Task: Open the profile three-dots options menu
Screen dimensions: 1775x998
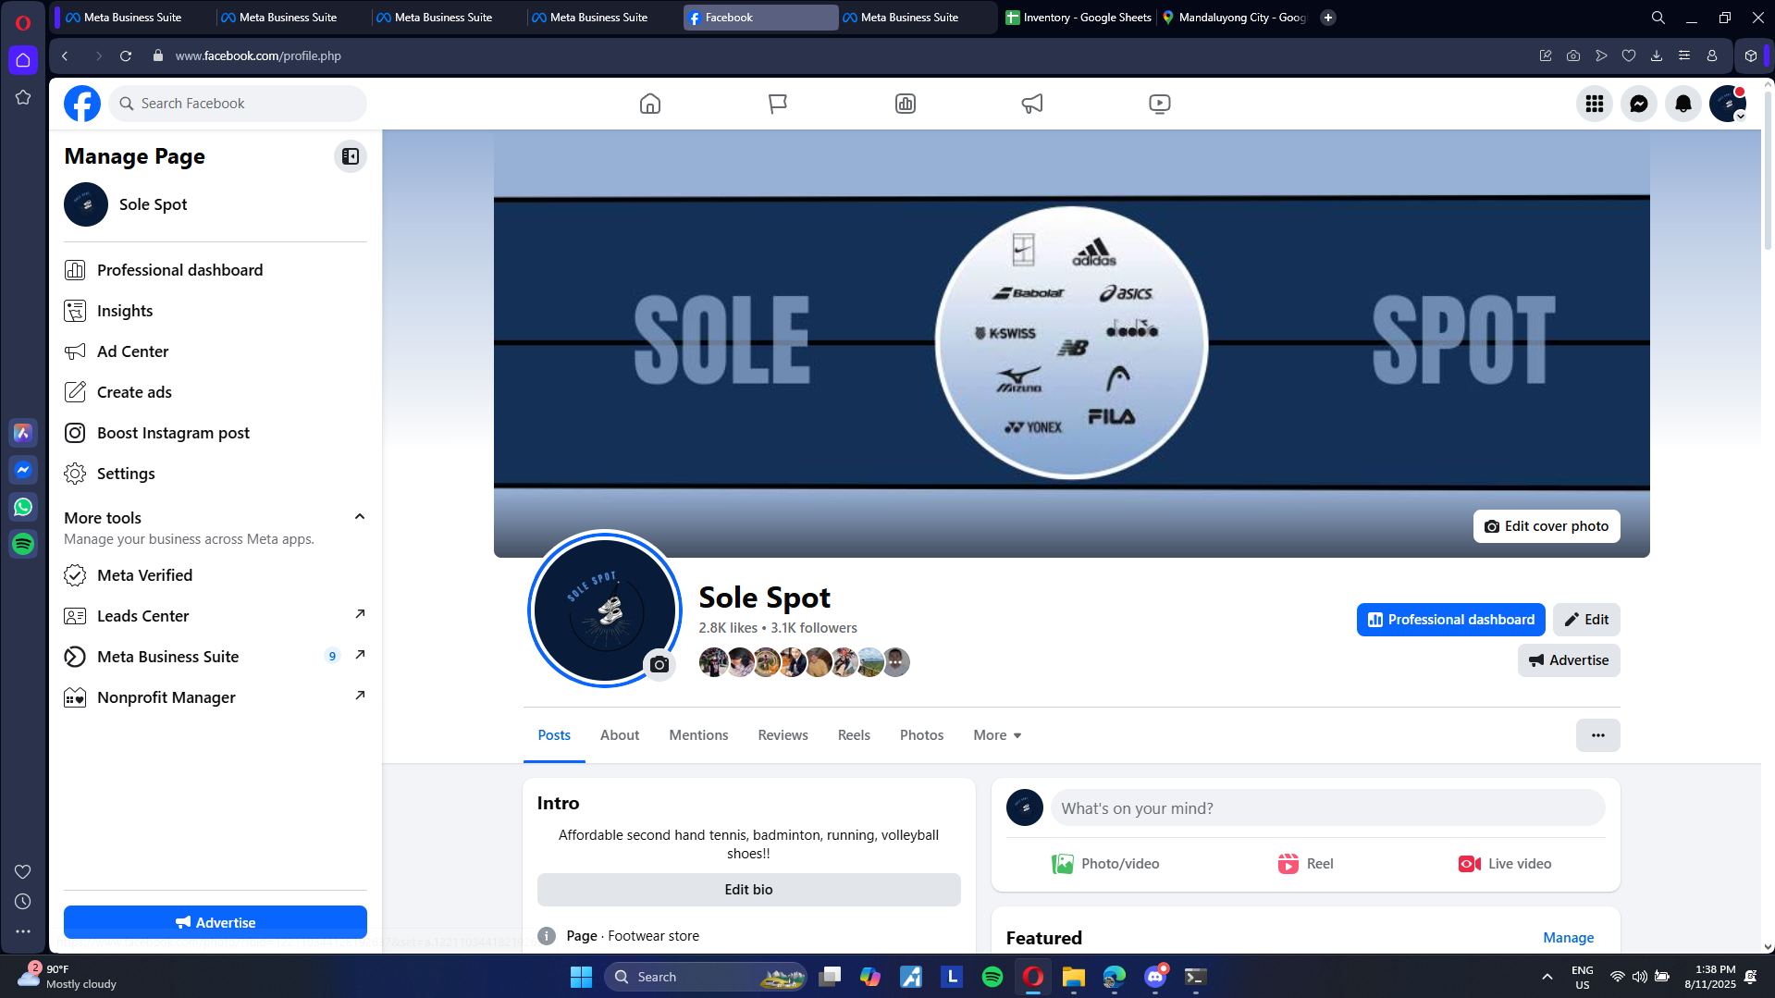Action: [1598, 735]
